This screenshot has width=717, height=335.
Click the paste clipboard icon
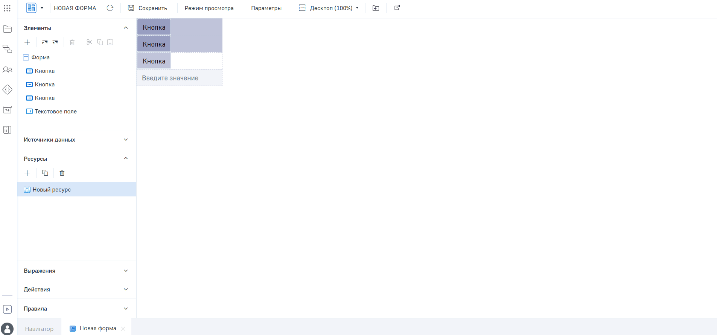click(x=110, y=42)
